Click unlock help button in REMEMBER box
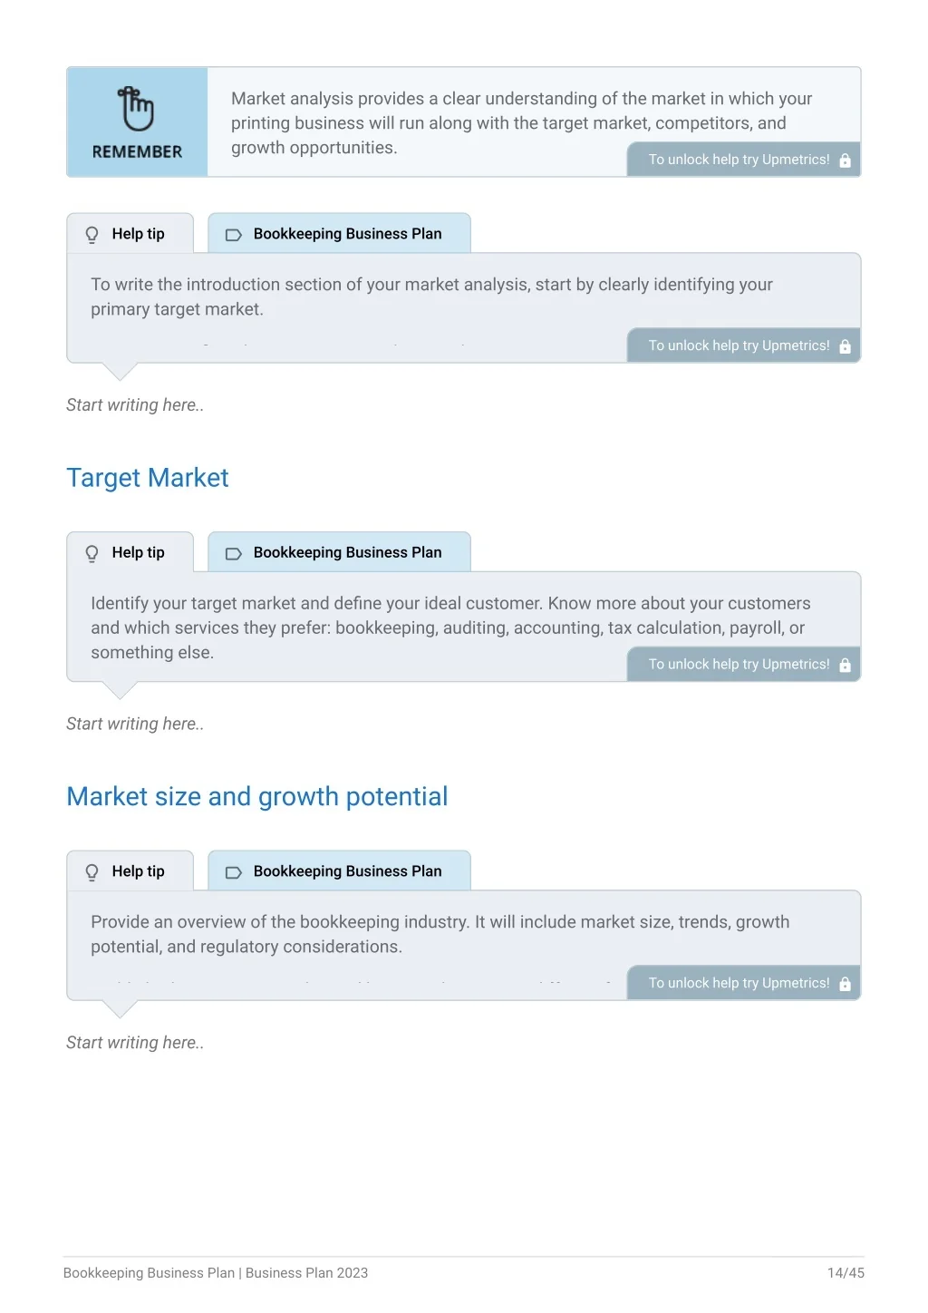This screenshot has width=928, height=1313. tap(744, 160)
